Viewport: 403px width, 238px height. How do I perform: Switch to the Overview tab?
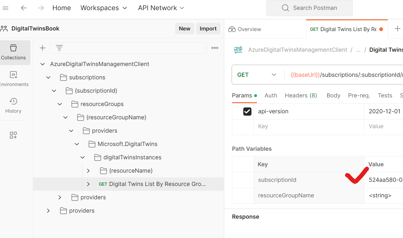[245, 29]
